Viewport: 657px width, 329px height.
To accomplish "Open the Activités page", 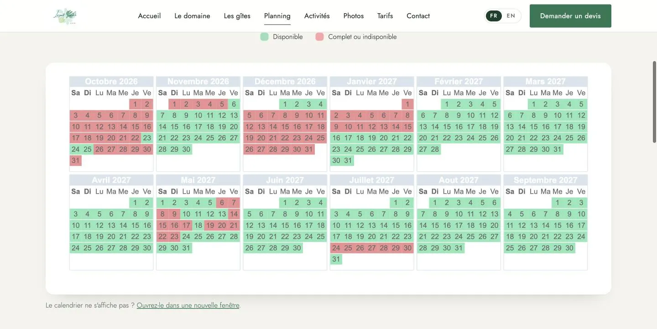I will 317,16.
